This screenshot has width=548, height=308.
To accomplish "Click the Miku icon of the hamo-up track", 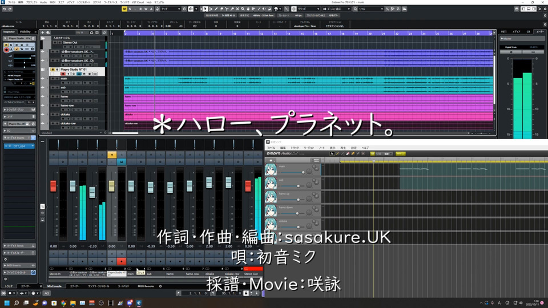I will (x=271, y=197).
